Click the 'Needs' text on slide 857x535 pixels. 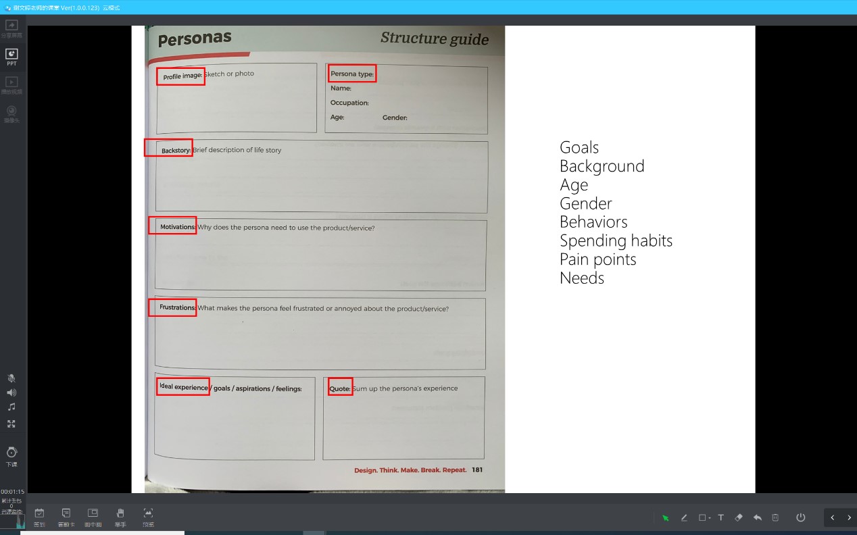pyautogui.click(x=582, y=278)
